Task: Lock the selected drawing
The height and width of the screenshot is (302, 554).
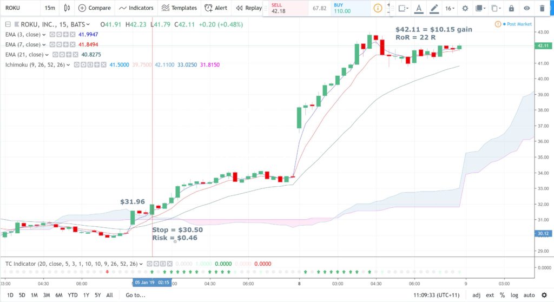Action: tap(511, 8)
